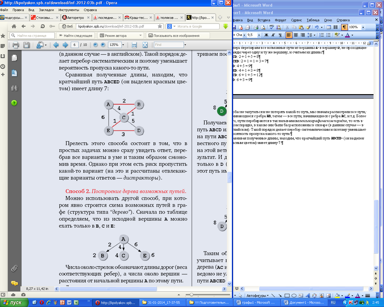This screenshot has height=307, width=384.
Task: Go to previous PDF page arrow
Action: [56, 45]
